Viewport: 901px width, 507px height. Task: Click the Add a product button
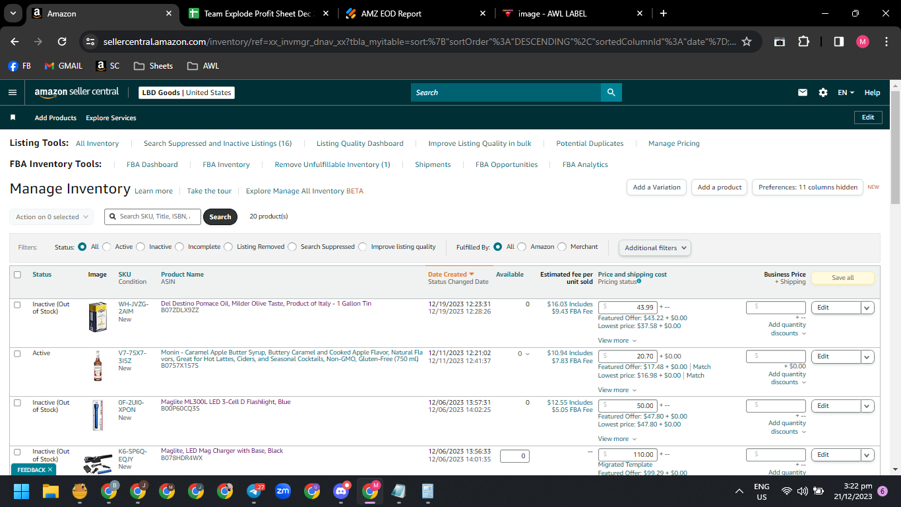[720, 187]
